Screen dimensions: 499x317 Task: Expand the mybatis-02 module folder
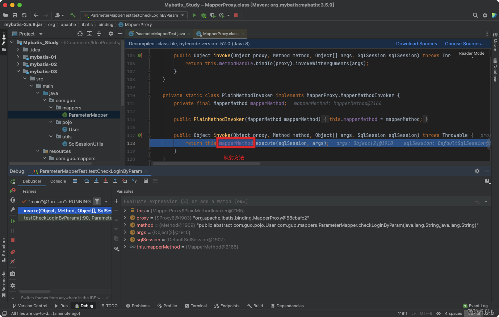(18, 64)
